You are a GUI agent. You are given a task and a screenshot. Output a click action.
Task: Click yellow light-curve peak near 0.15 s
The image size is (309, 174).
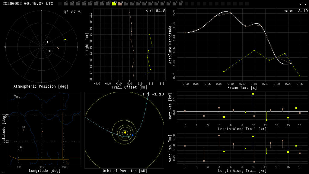[254, 51]
